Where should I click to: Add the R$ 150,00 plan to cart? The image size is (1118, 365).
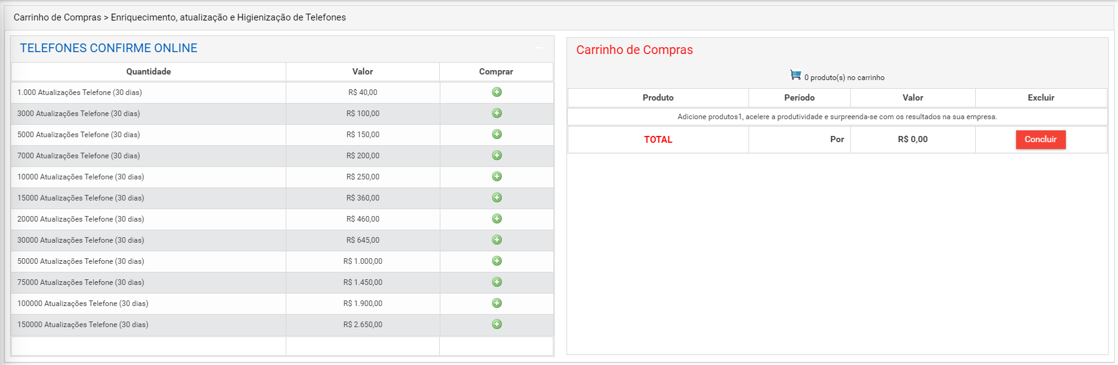point(497,134)
